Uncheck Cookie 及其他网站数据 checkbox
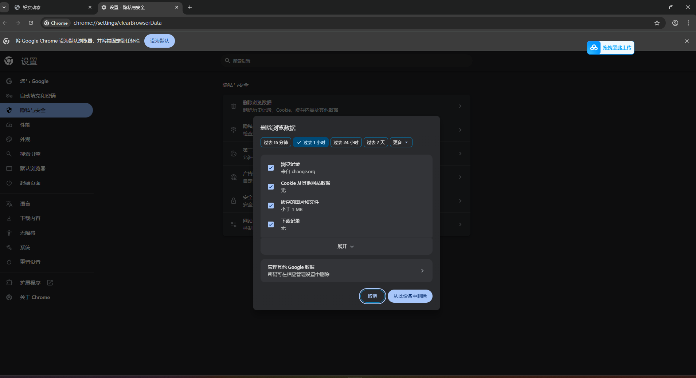The image size is (696, 378). click(271, 187)
